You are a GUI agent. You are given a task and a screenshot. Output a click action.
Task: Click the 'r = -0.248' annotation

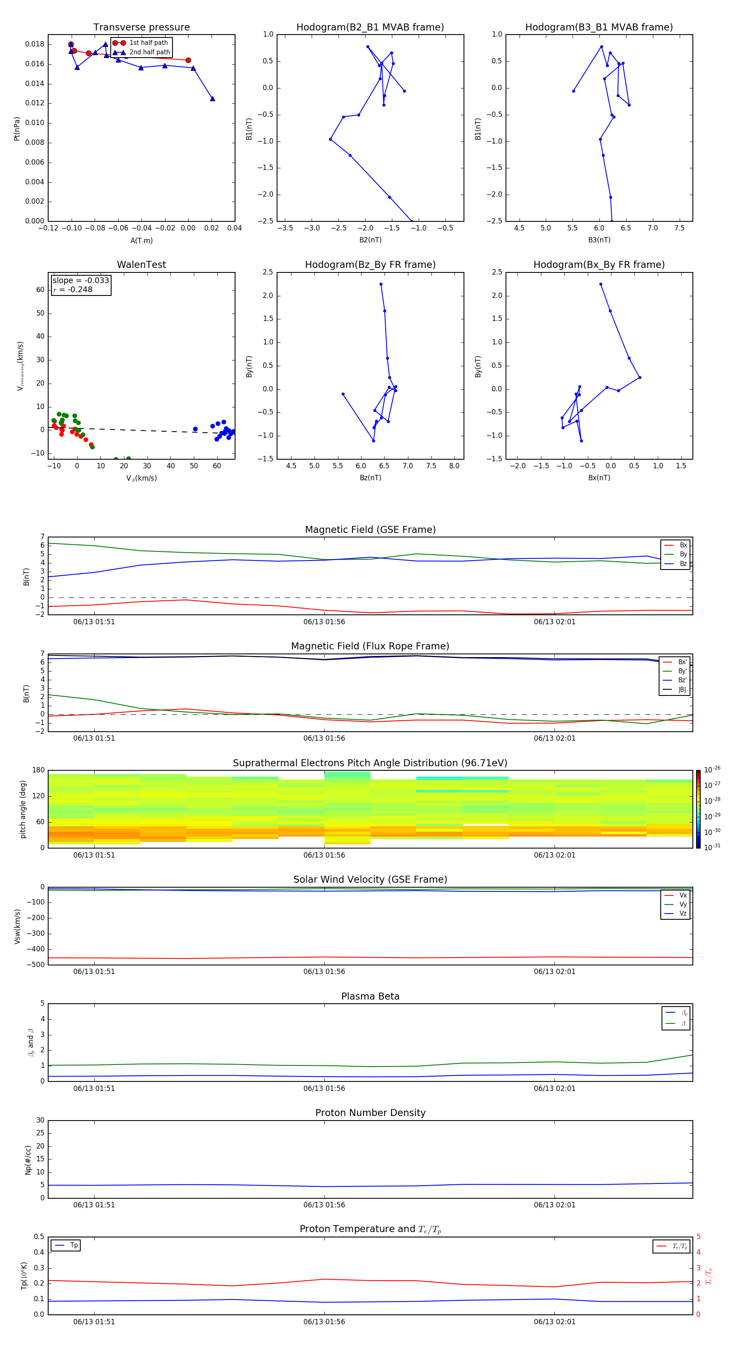73,289
